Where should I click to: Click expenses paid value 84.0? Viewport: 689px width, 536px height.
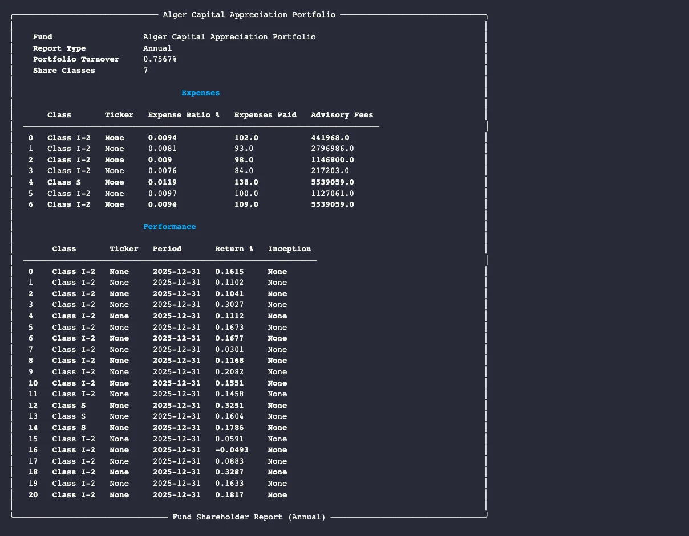click(244, 171)
